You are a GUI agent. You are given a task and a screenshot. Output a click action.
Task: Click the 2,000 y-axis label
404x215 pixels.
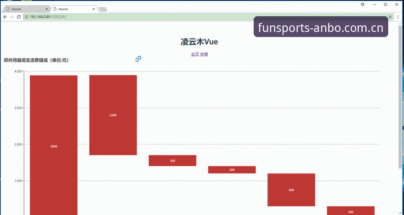click(18, 145)
